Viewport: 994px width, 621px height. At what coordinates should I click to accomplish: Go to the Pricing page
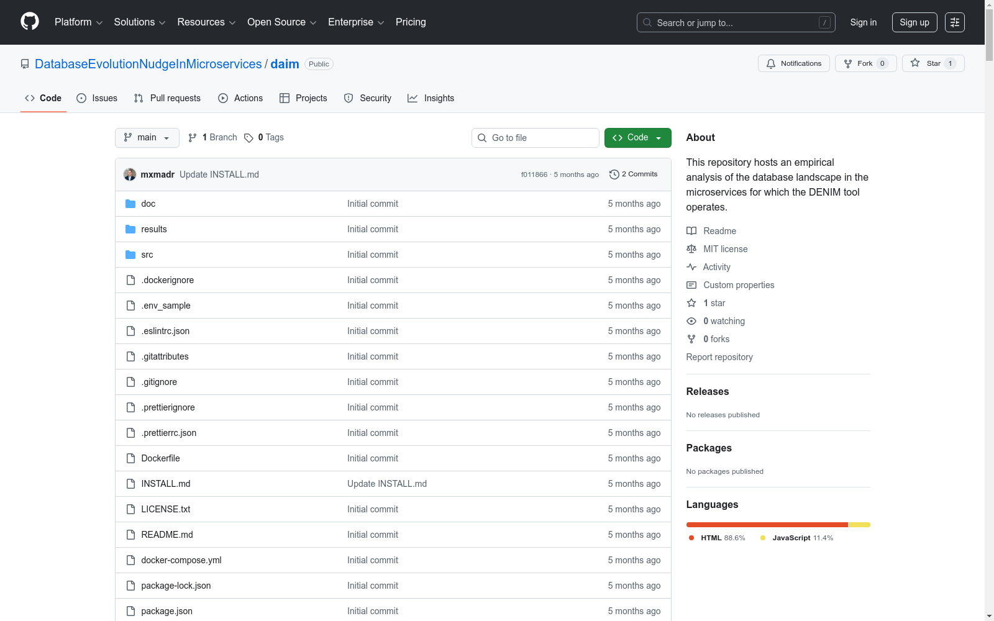[x=411, y=22]
